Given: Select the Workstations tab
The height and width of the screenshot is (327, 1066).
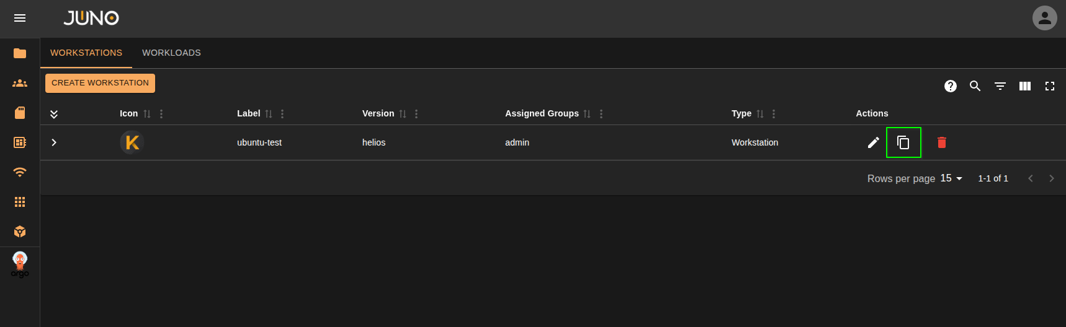Looking at the screenshot, I should [x=86, y=53].
